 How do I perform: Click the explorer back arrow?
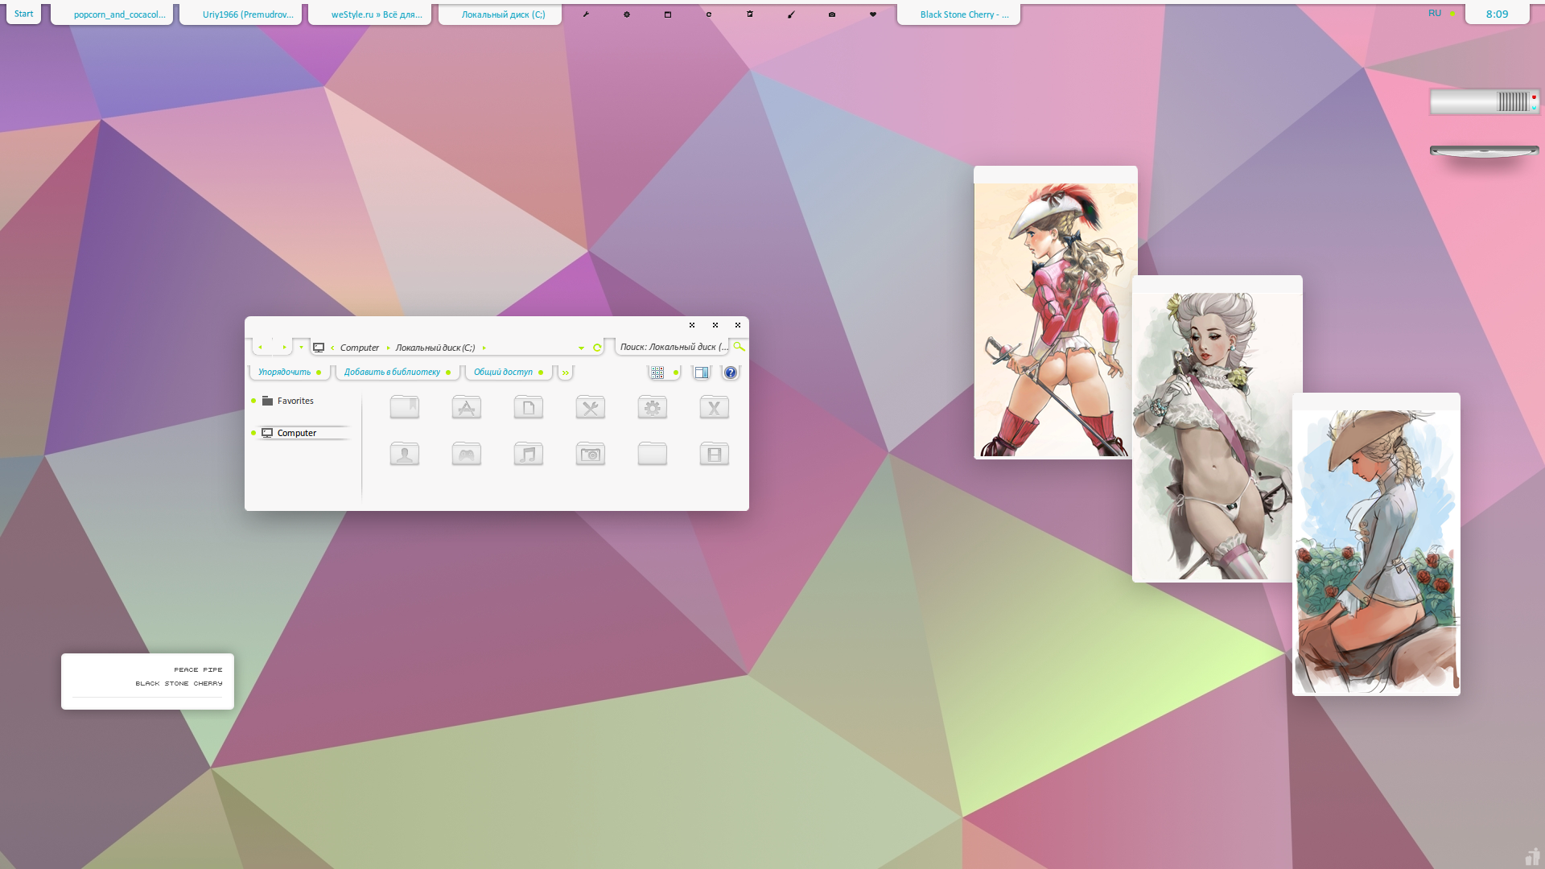click(260, 347)
